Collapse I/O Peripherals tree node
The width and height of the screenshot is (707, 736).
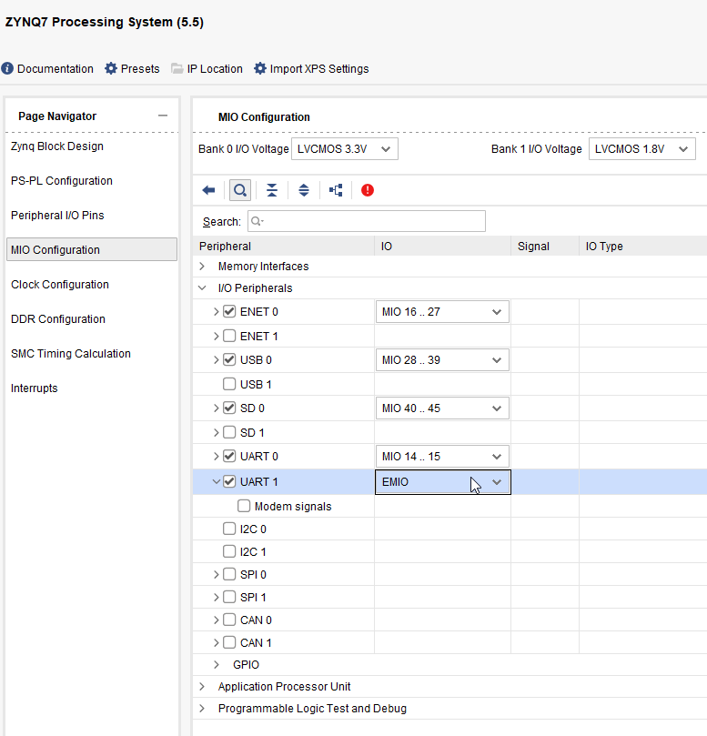click(202, 287)
